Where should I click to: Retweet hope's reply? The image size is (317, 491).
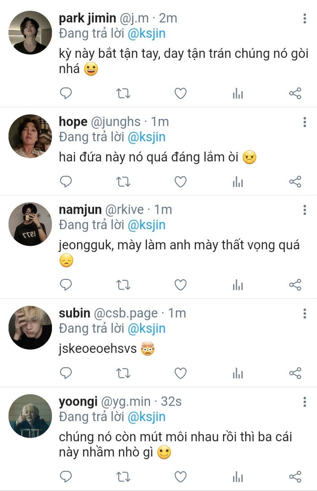coord(123,182)
